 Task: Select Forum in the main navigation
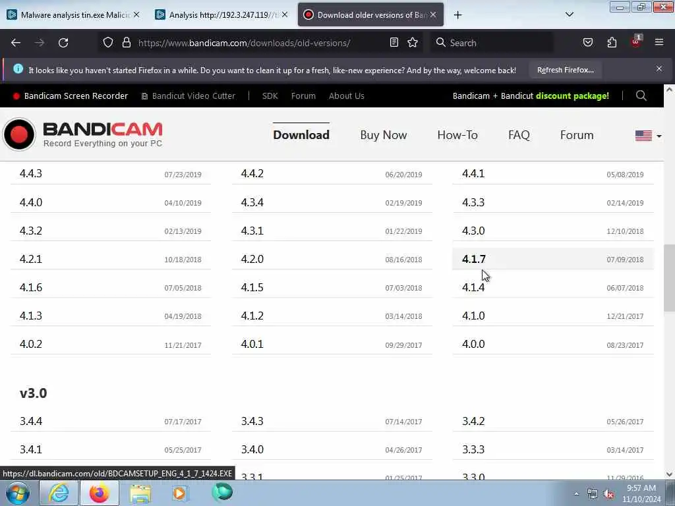pos(577,135)
